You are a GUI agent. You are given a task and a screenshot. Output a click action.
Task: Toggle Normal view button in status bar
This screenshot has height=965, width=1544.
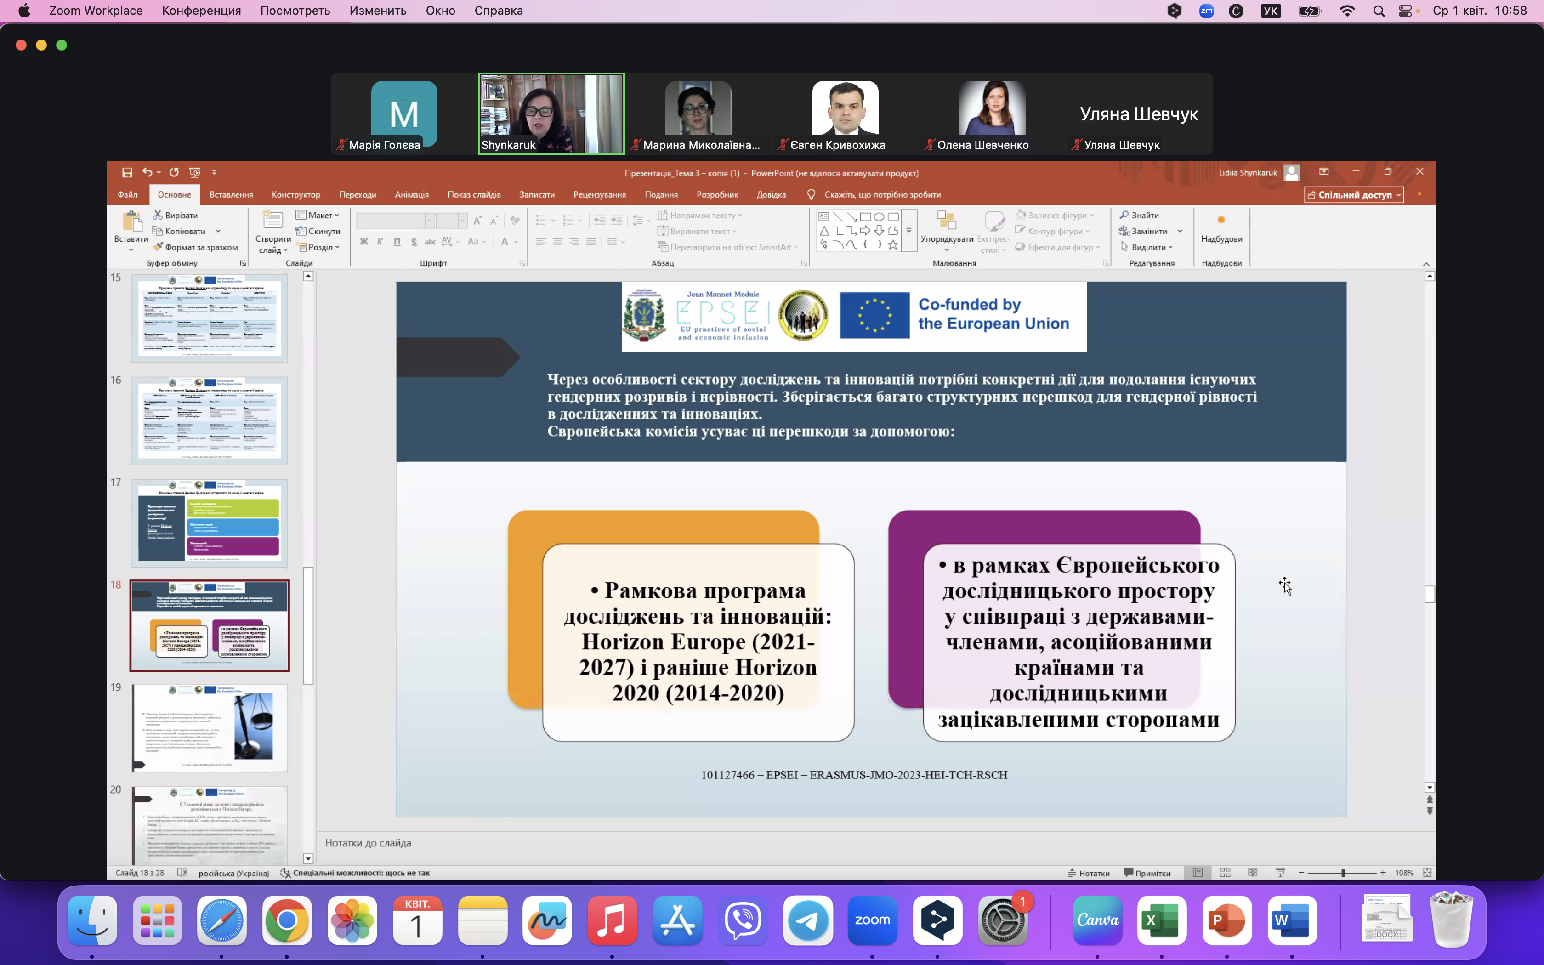click(x=1198, y=873)
